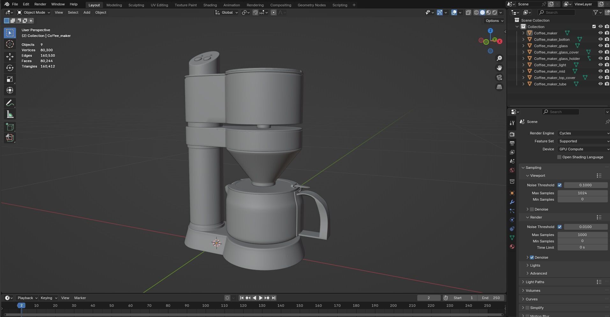
Task: Open the Output properties tab
Action: [512, 143]
